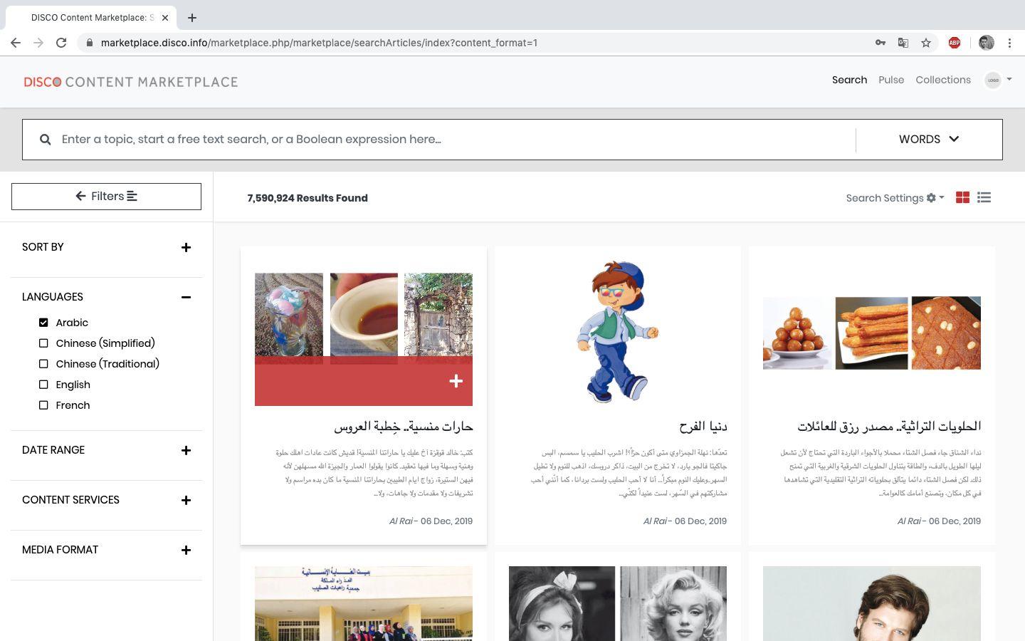Click the translate page icon
The image size is (1025, 641).
(903, 43)
